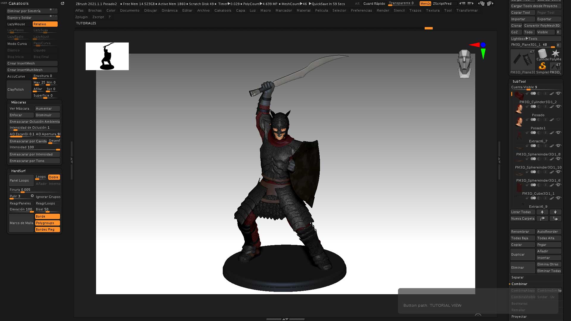Adjust the Intensidad 100 slider

[x=34, y=147]
